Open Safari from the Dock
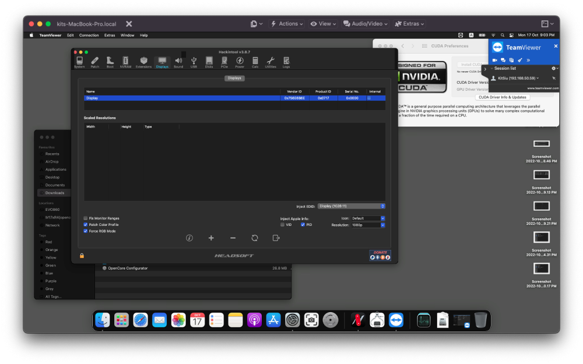Viewport: 583px width, 364px height. [x=141, y=320]
